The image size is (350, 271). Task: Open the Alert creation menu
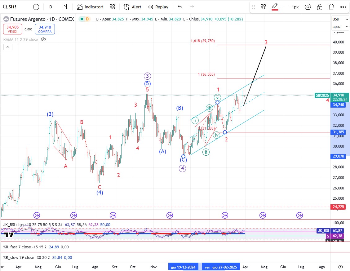[x=133, y=7]
